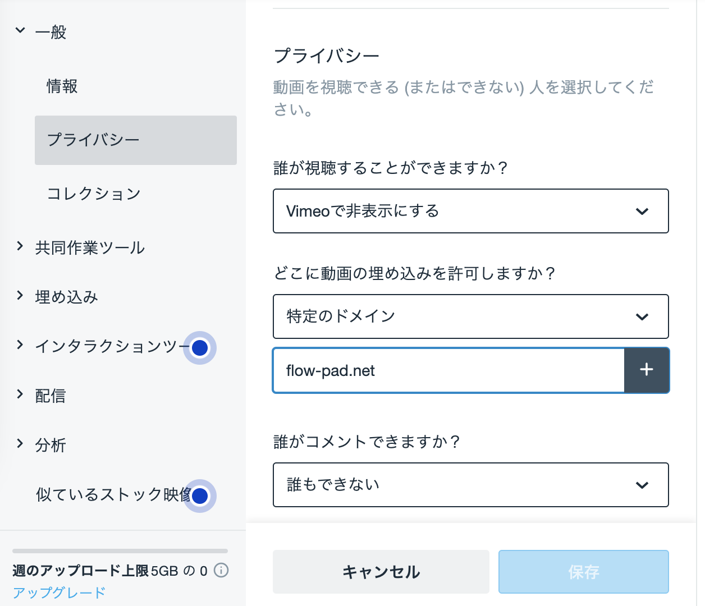The image size is (705, 606).
Task: Open コレクション in the sidebar
Action: coord(93,194)
